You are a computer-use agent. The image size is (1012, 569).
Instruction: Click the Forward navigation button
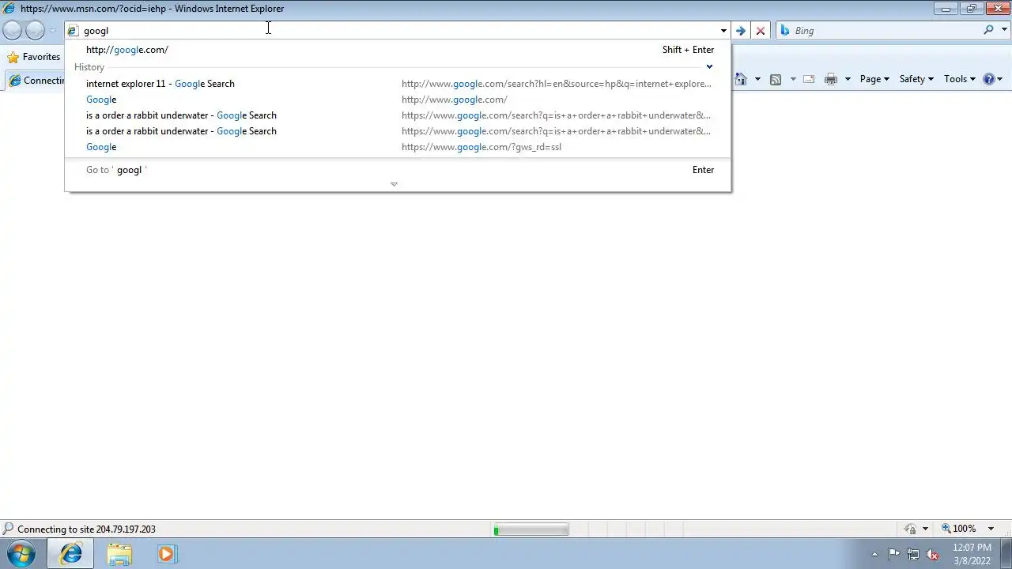pos(35,31)
